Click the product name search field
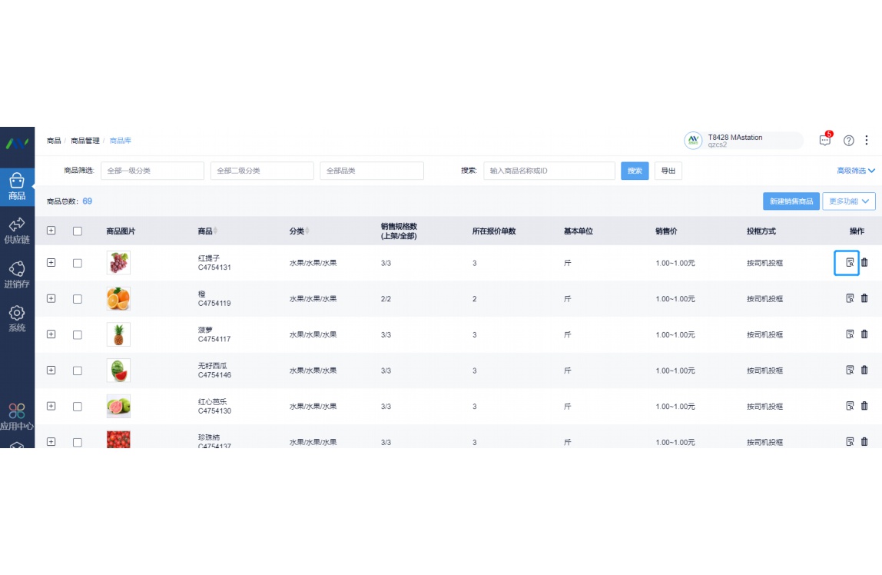This screenshot has height=575, width=882. tap(549, 171)
